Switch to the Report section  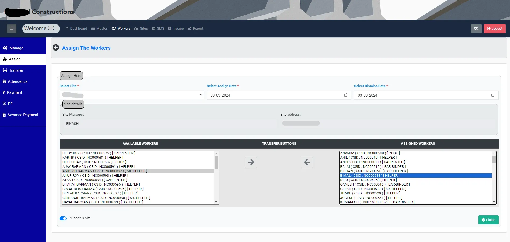195,28
